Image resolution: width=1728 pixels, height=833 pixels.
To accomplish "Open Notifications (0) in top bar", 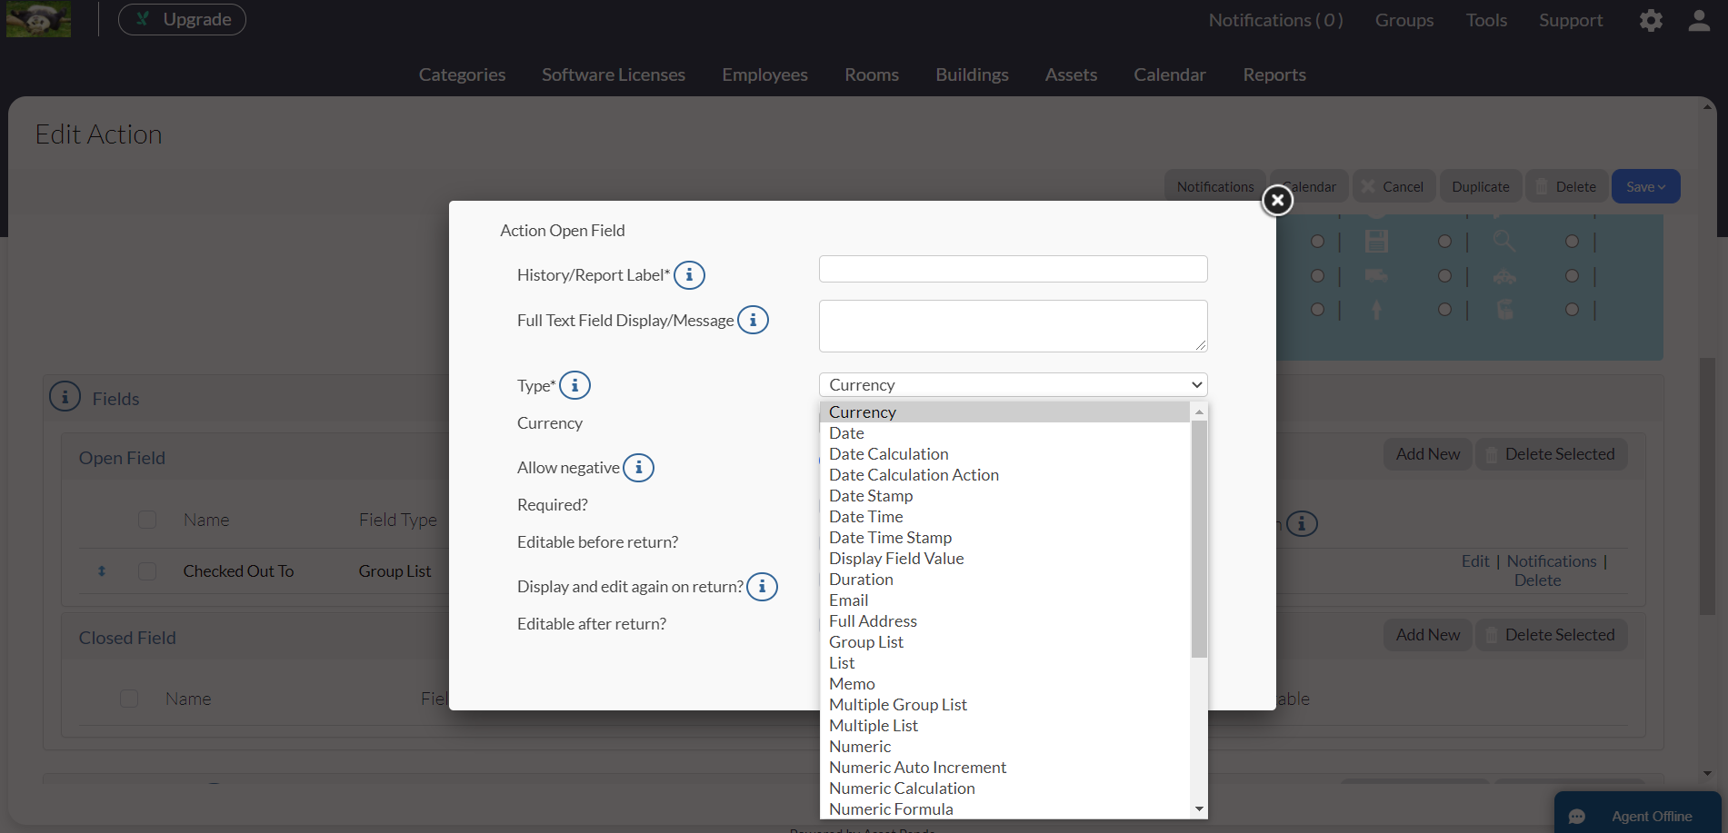I will (1275, 20).
